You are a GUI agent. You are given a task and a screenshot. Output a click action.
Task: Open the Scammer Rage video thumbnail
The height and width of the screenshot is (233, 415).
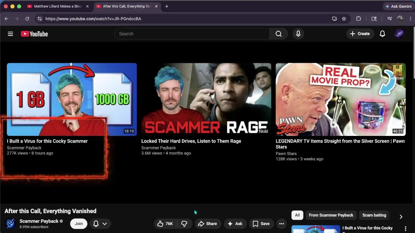(206, 99)
